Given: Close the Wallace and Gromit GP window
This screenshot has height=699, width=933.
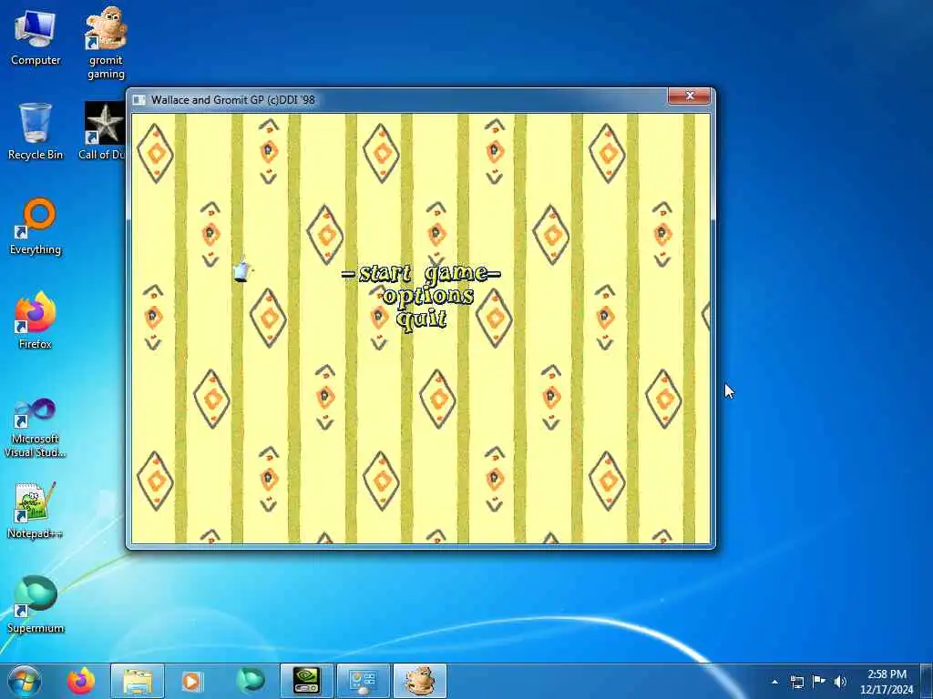Looking at the screenshot, I should [x=689, y=96].
